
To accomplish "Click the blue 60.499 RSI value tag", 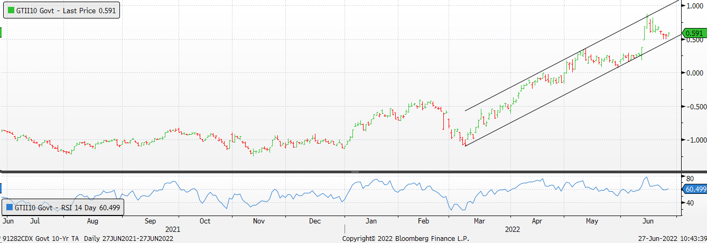I will pos(694,189).
